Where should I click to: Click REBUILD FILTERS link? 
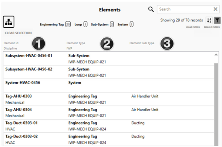click(x=212, y=27)
